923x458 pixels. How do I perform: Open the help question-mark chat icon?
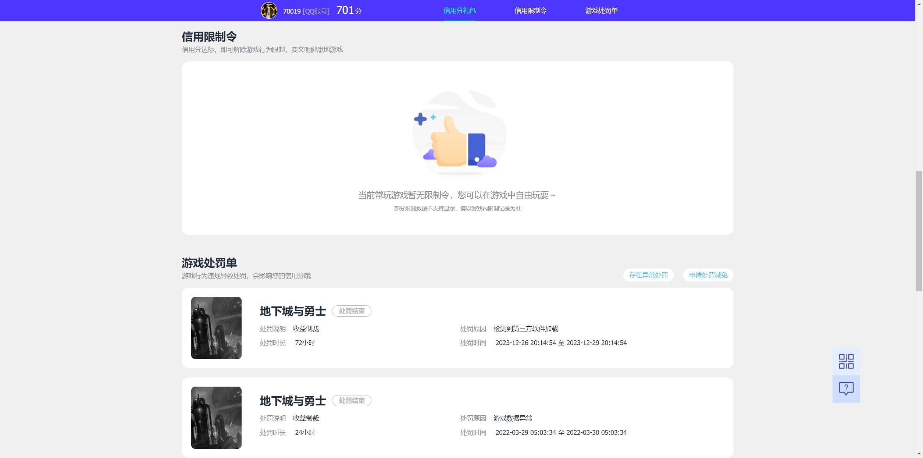click(846, 388)
